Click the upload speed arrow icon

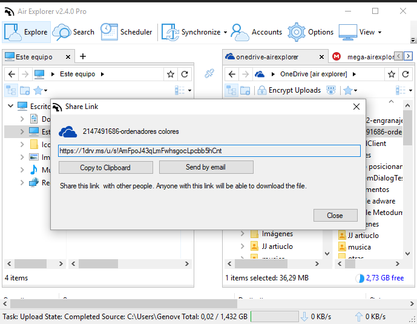pos(359,317)
